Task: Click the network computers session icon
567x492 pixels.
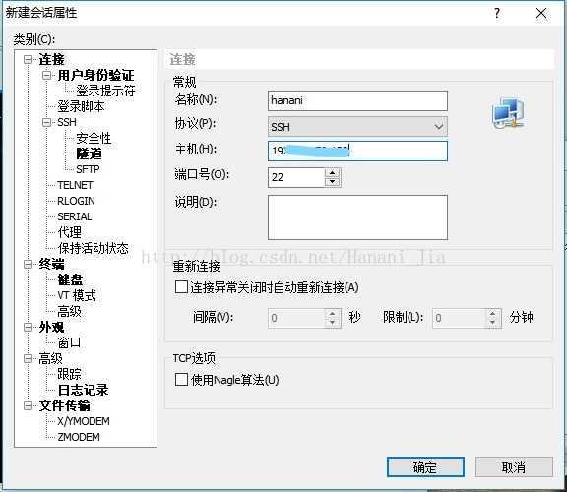Action: click(x=509, y=112)
